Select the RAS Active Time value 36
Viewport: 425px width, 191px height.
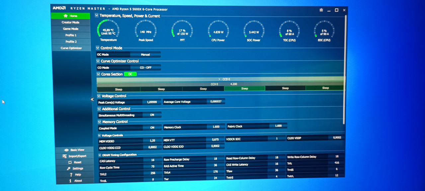tap(215, 165)
